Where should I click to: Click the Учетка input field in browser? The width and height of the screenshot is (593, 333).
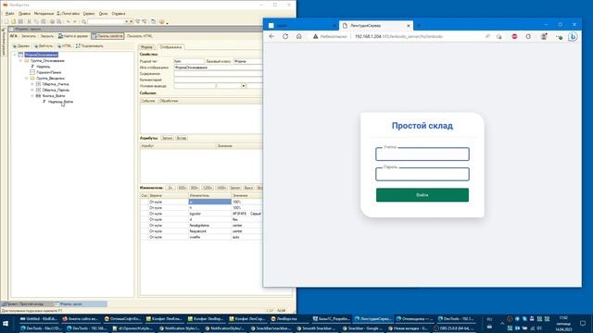[x=423, y=154]
